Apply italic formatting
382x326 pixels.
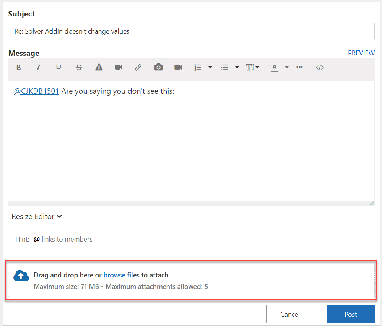pos(38,67)
